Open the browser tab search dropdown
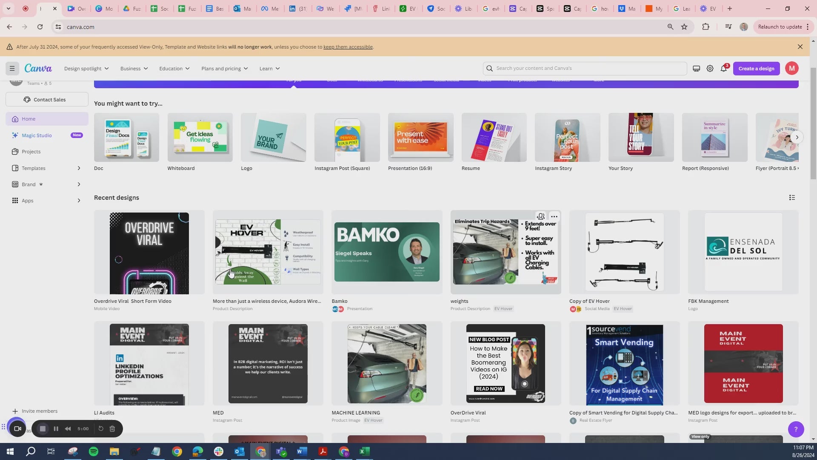 9,9
